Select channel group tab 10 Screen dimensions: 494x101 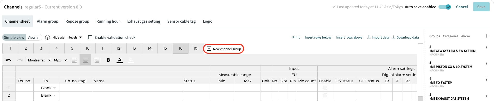tap(88, 48)
